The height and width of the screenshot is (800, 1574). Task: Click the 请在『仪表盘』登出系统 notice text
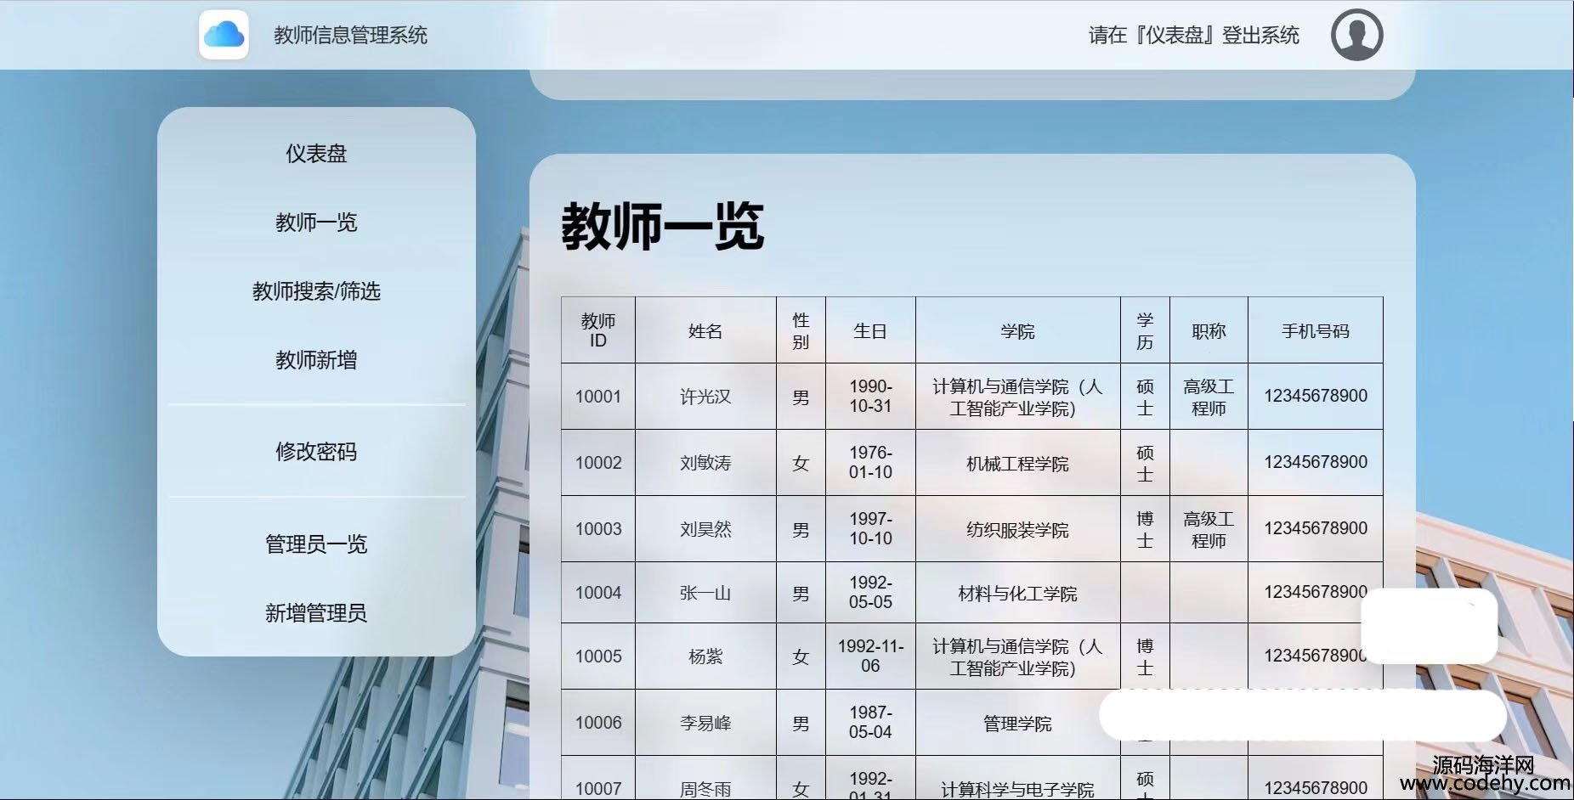[1194, 35]
